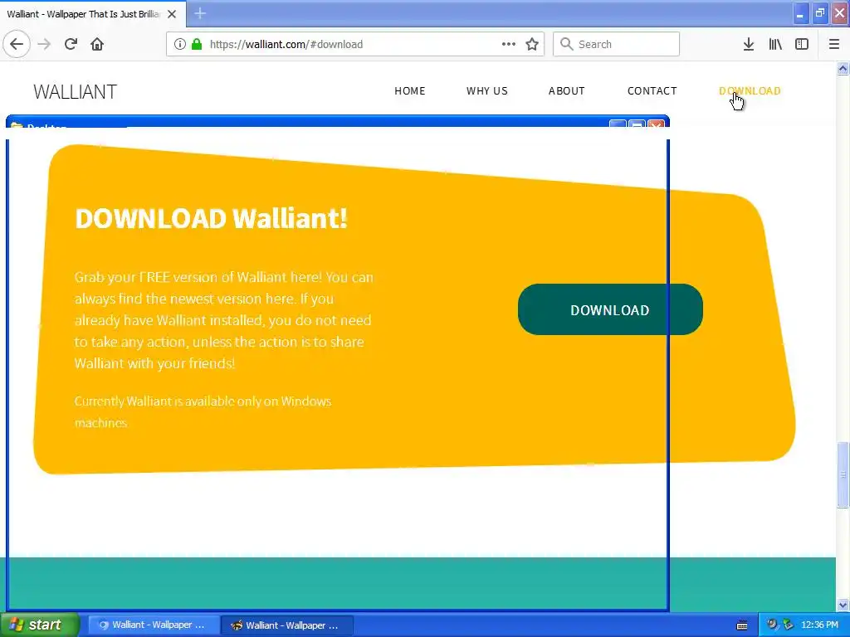Click the page scrollbar up arrow
850x637 pixels.
pyautogui.click(x=843, y=68)
